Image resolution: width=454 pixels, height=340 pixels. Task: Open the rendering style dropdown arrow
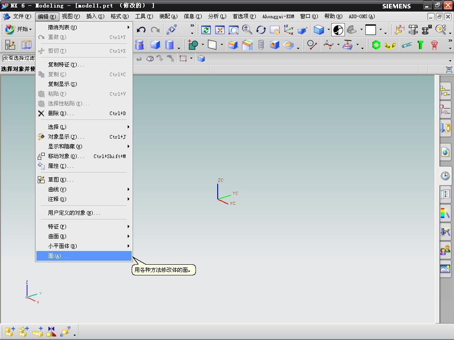[329, 30]
